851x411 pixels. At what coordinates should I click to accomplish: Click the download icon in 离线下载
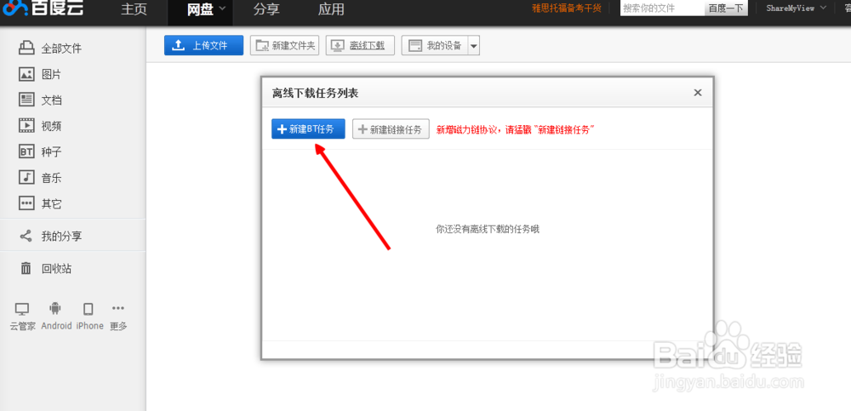tap(338, 46)
